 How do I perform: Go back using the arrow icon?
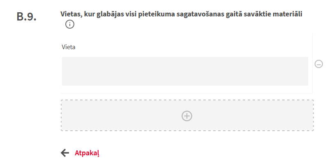[x=65, y=153]
